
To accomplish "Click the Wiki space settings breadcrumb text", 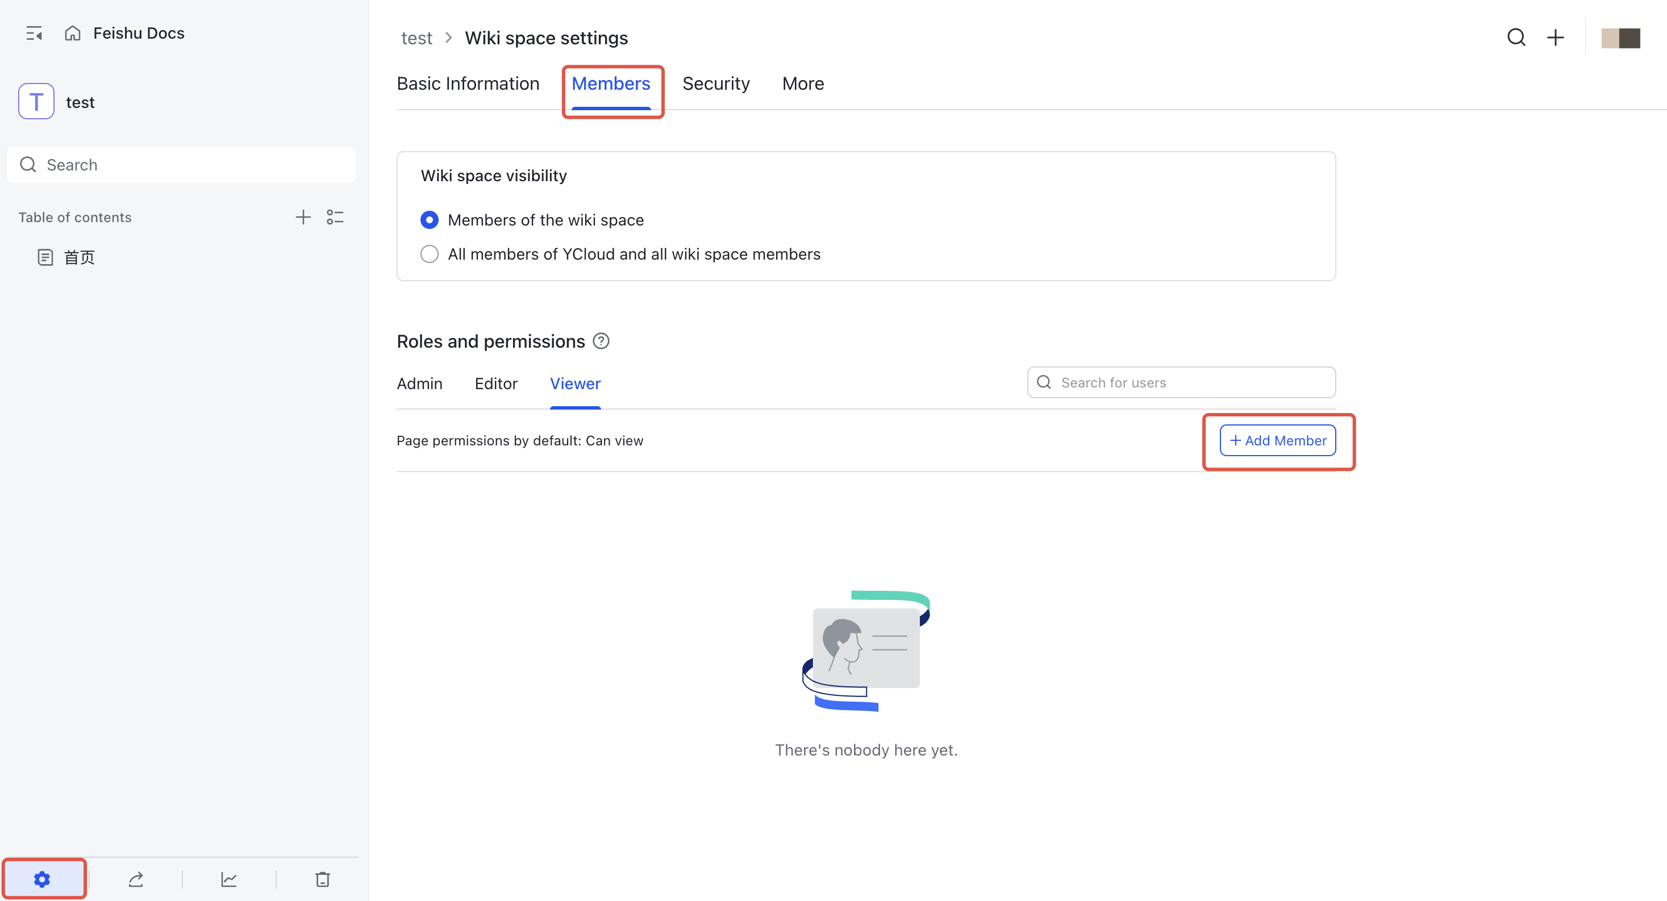I will pyautogui.click(x=546, y=37).
